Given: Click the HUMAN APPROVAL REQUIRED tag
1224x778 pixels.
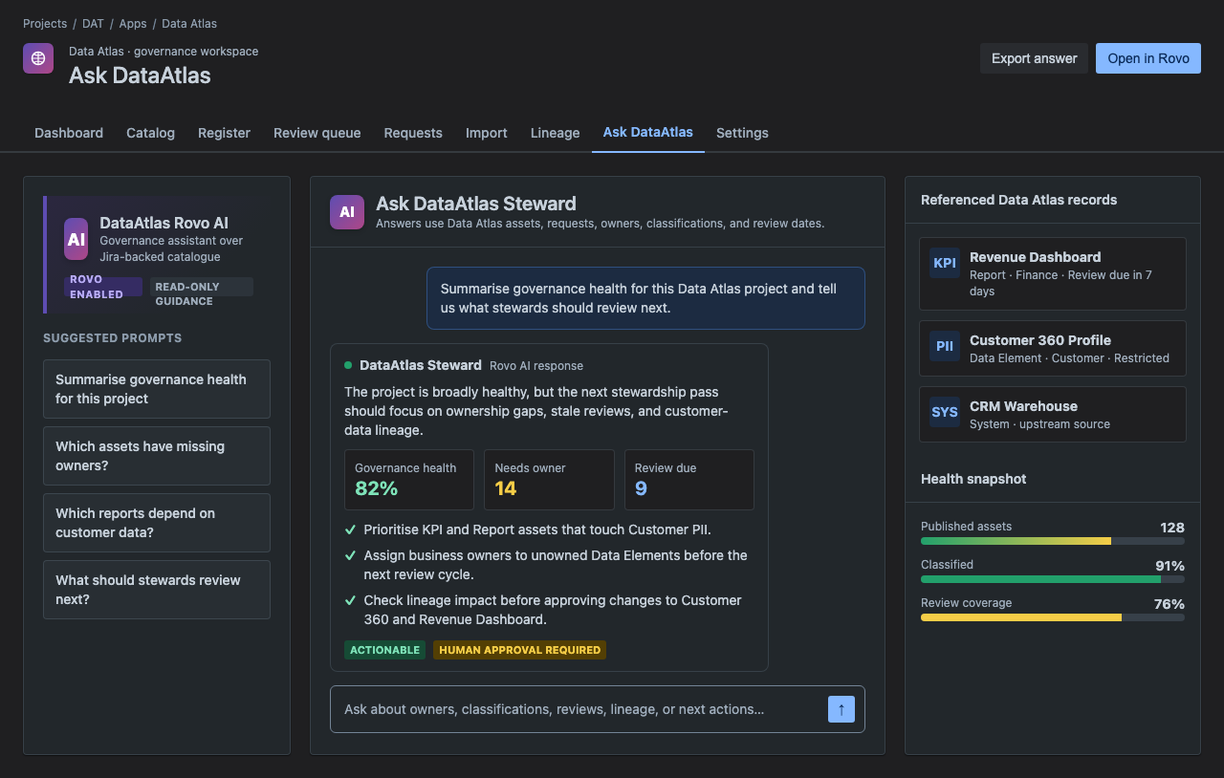Looking at the screenshot, I should pos(520,650).
